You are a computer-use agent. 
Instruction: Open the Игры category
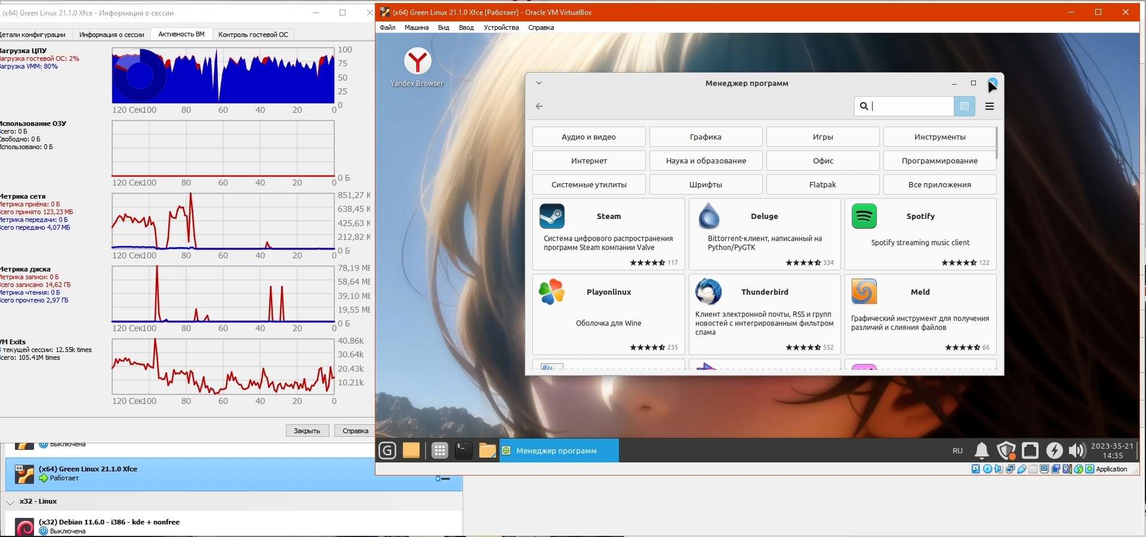(822, 137)
